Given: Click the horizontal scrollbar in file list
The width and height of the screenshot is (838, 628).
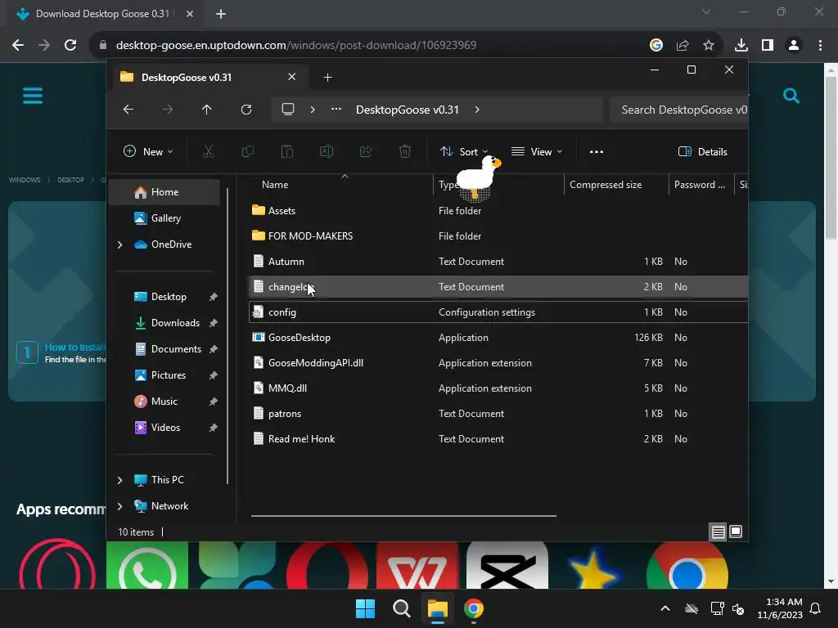Looking at the screenshot, I should coord(403,516).
